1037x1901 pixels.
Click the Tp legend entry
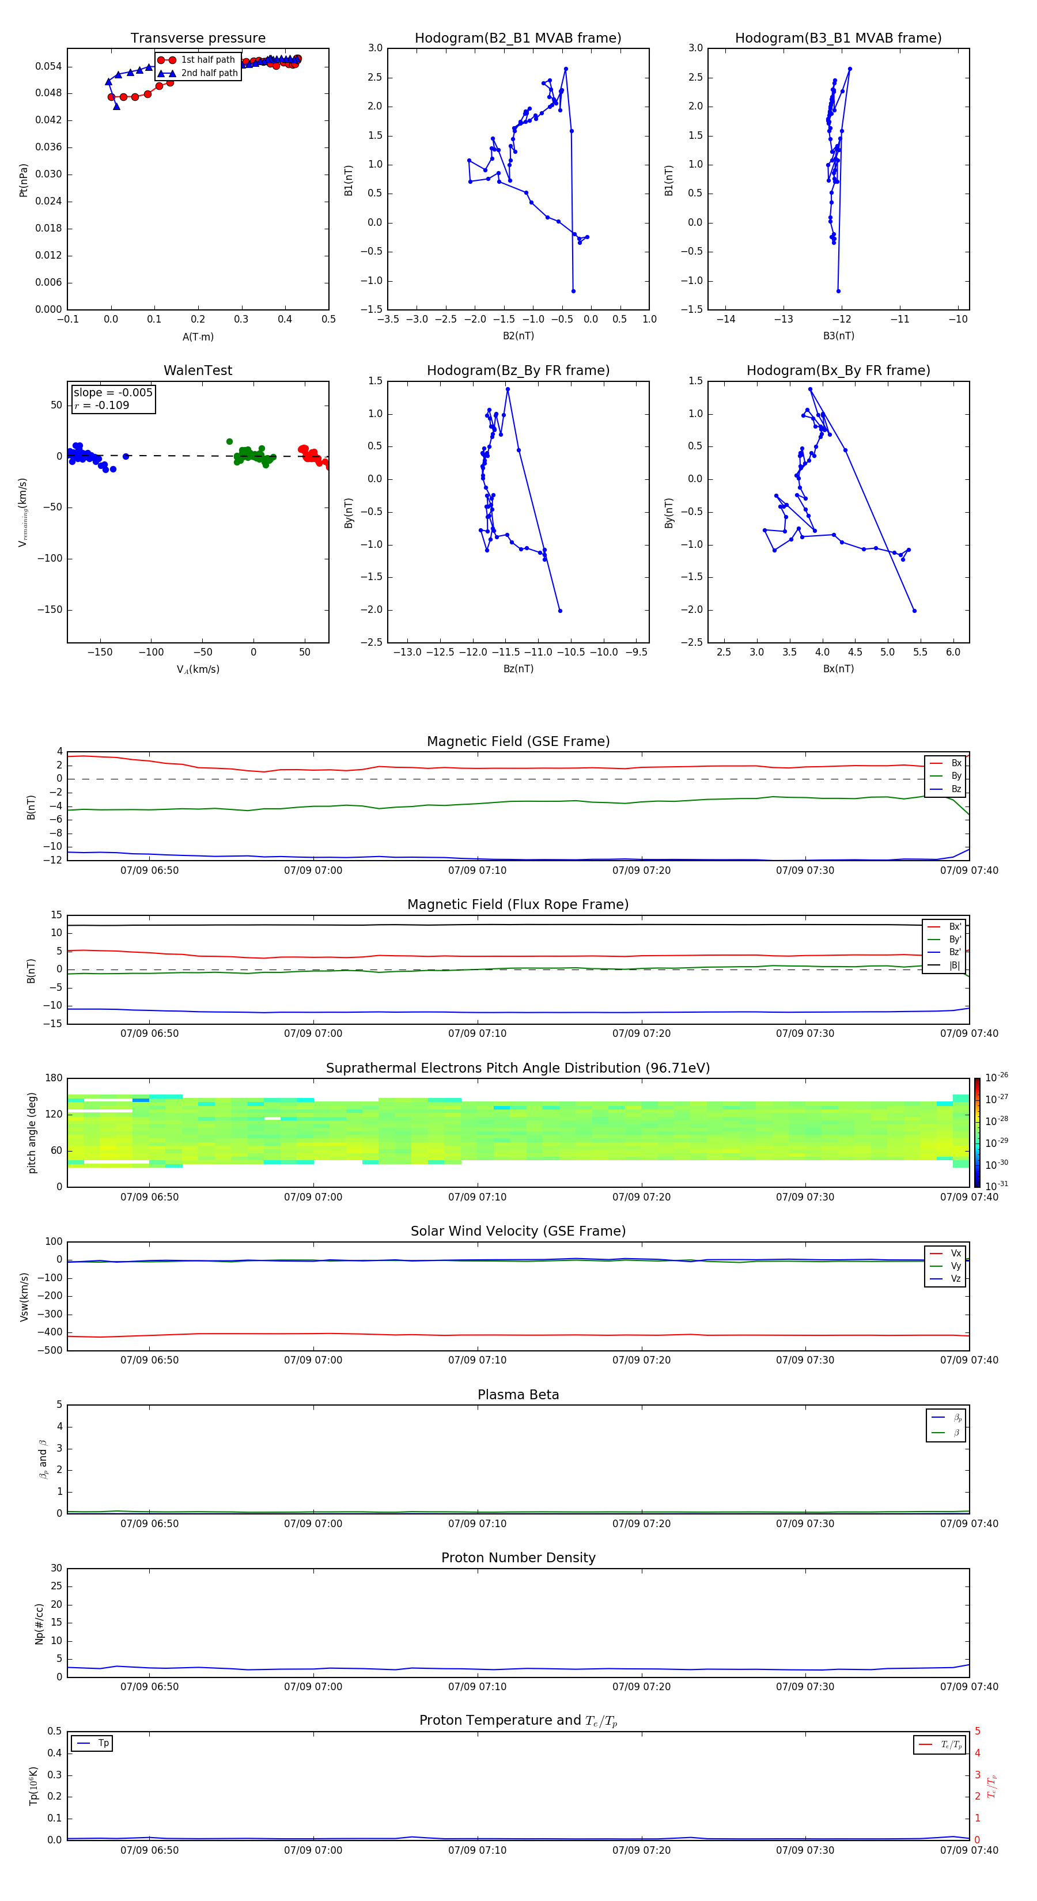click(92, 1744)
